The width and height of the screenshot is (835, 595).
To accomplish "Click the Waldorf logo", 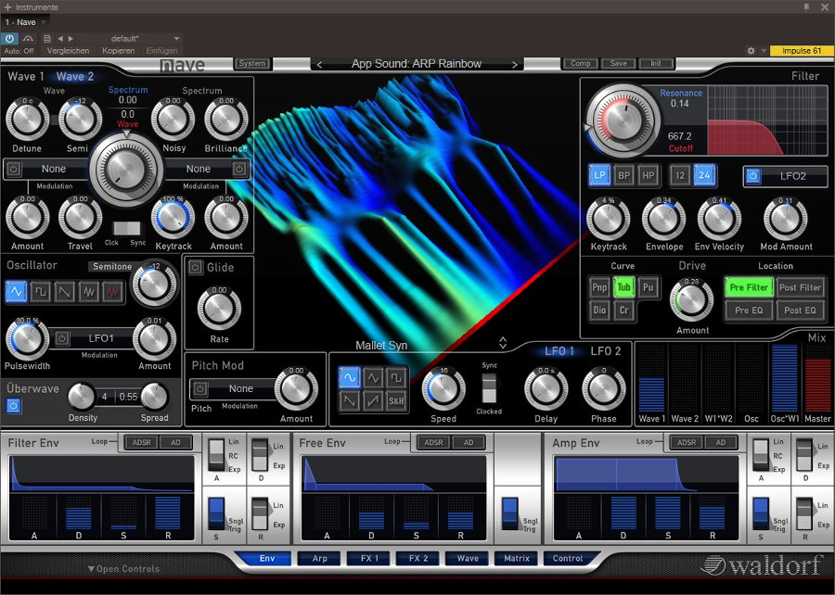I will 762,564.
